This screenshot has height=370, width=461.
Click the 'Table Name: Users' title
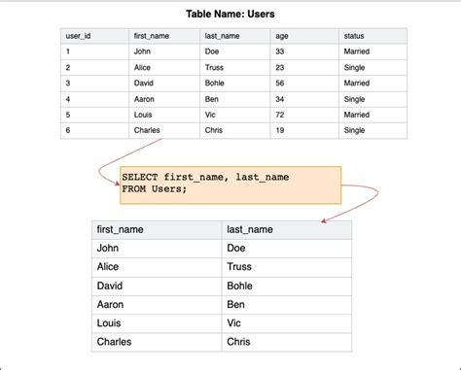230,14
